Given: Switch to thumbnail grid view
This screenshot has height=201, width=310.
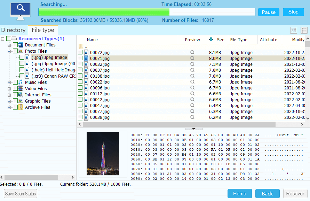Looking at the screenshot, I should click(294, 30).
